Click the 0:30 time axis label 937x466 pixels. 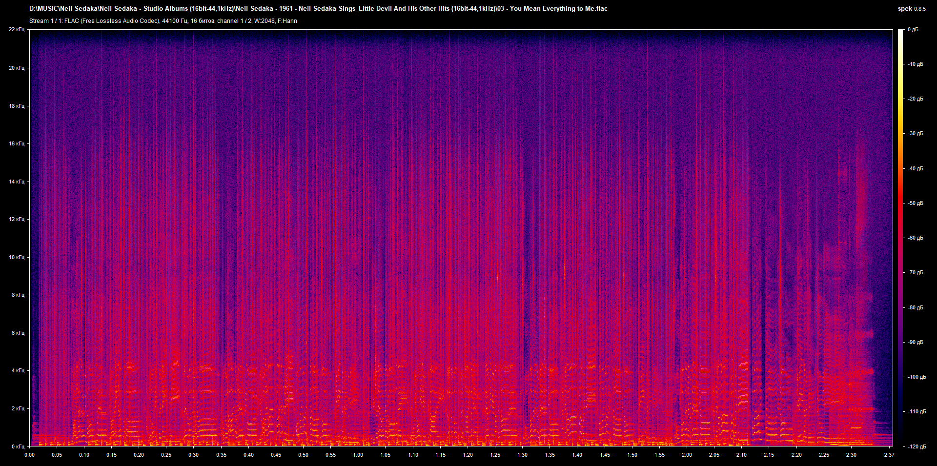pos(194,455)
